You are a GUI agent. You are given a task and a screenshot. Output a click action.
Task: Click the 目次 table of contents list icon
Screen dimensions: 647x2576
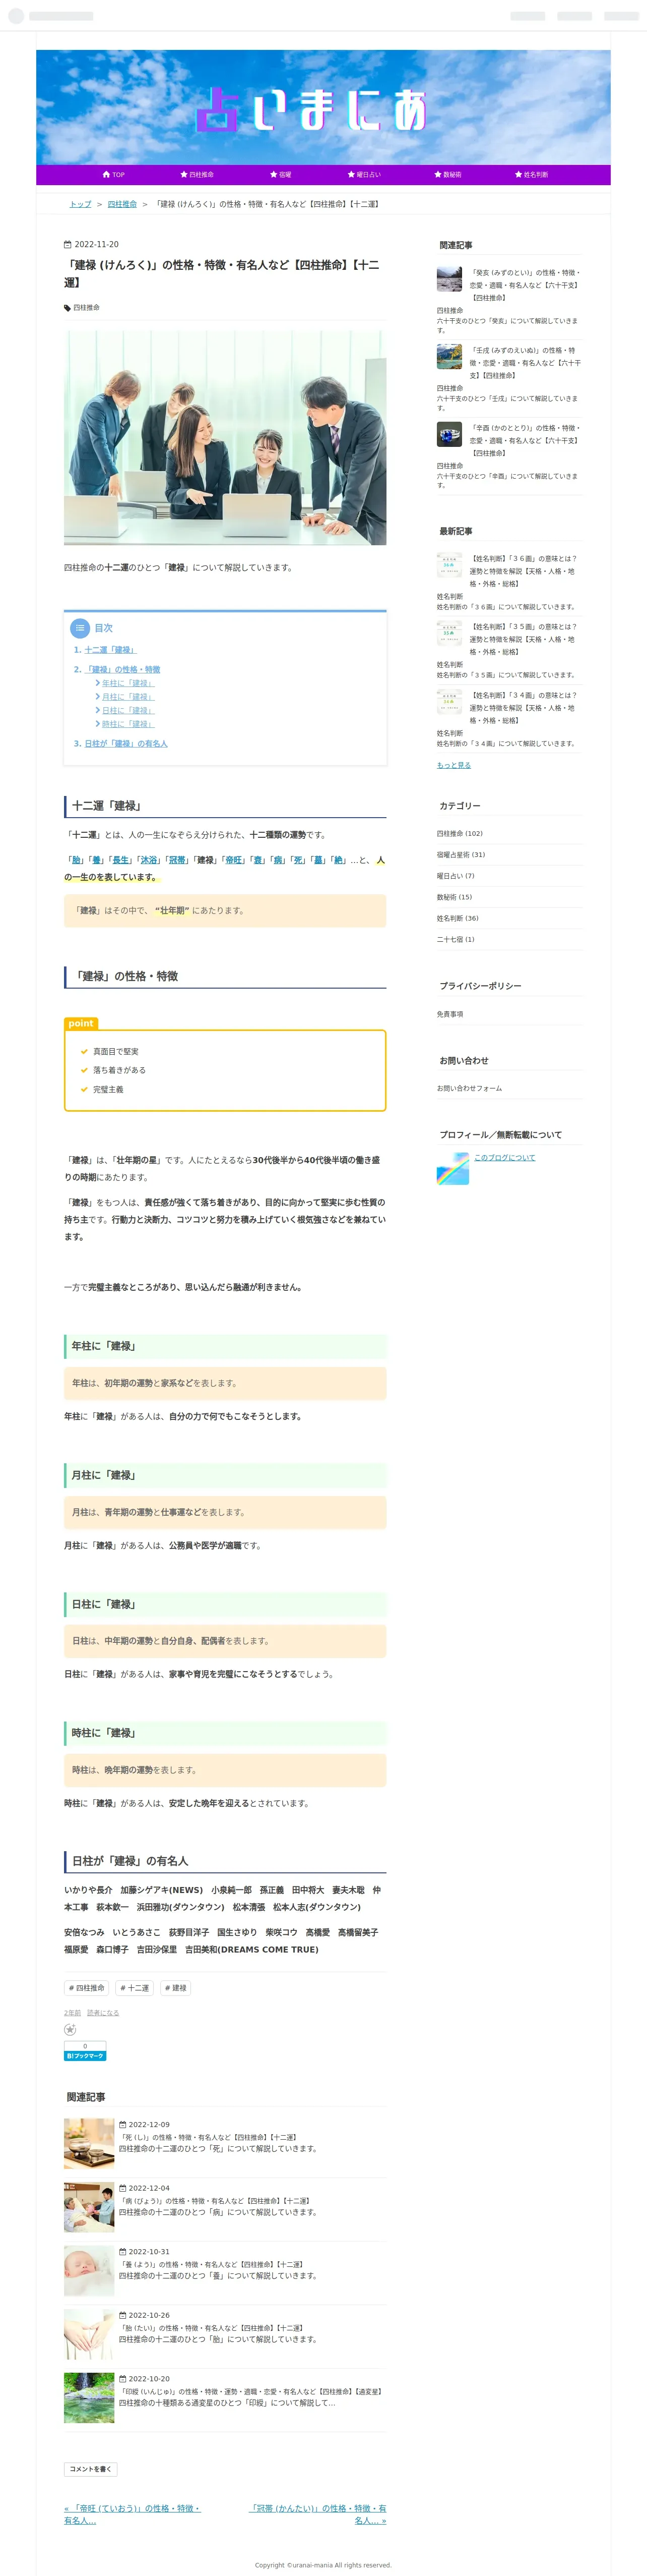(x=80, y=628)
